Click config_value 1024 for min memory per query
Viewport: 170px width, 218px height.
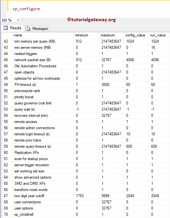point(136,41)
